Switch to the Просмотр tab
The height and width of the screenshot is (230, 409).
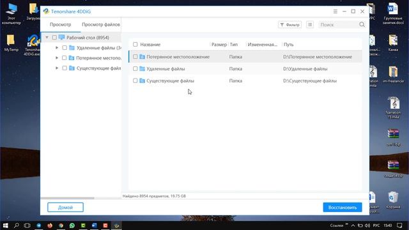click(x=60, y=24)
